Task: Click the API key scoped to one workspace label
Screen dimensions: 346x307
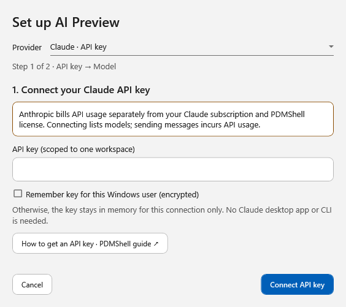Action: point(74,150)
